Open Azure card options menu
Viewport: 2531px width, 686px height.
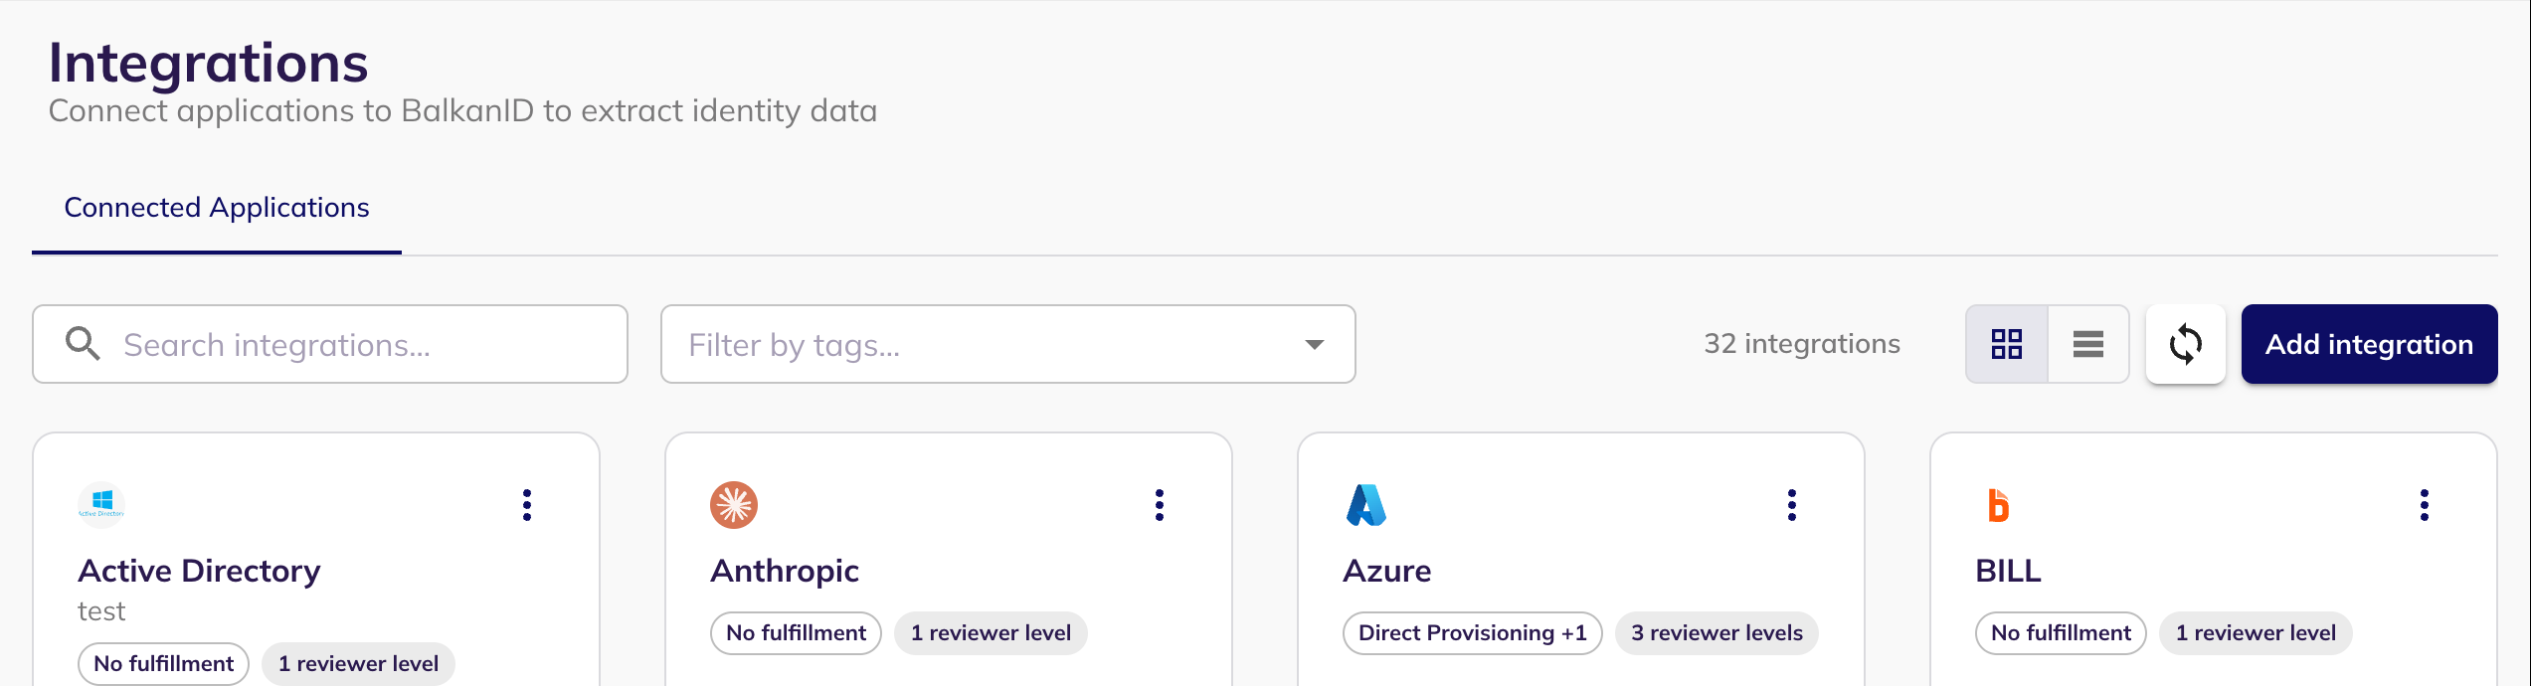point(1792,505)
